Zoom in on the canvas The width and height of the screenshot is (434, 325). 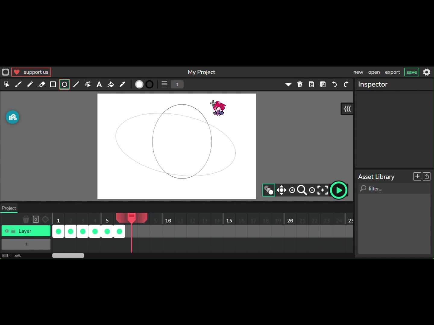pos(292,190)
